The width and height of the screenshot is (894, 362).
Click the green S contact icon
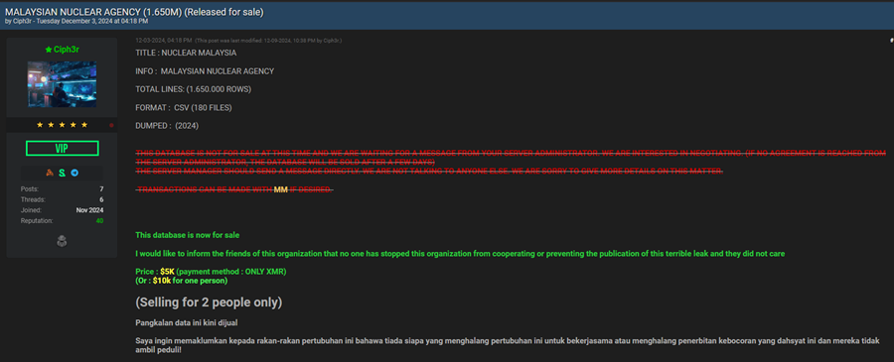pos(62,173)
